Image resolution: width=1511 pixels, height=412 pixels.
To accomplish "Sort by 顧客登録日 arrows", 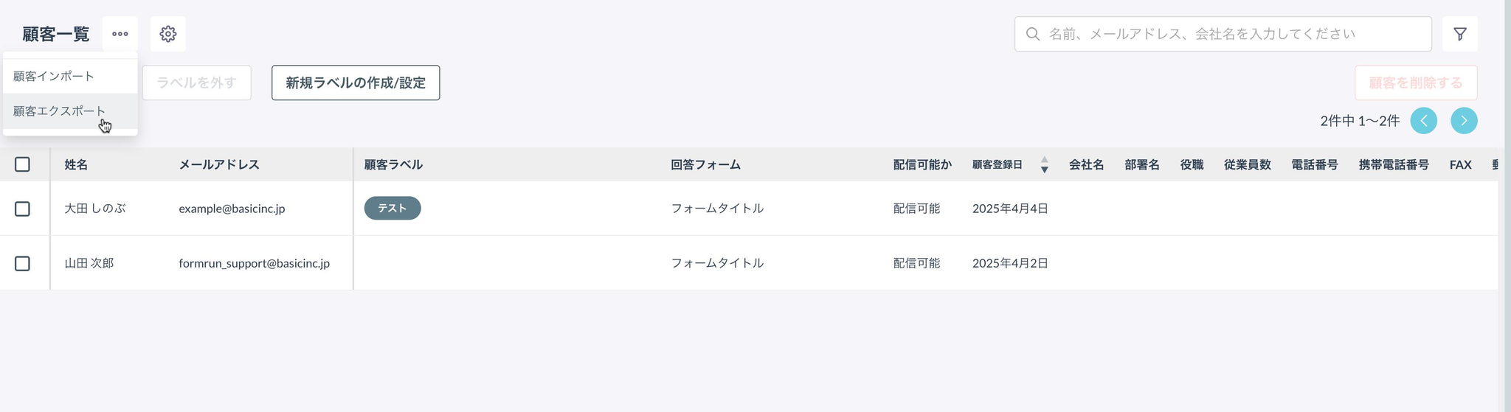I will tap(1044, 164).
